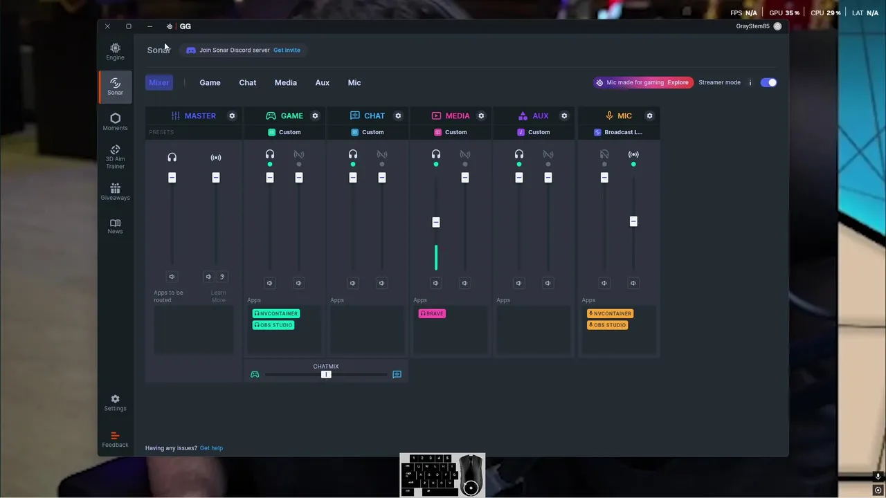This screenshot has width=886, height=498.
Task: Open Aux channel gear settings
Action: [x=564, y=116]
